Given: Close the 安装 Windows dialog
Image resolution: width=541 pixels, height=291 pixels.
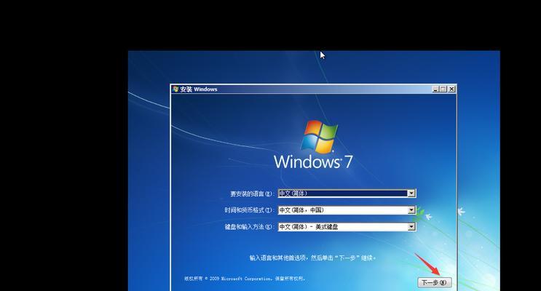Looking at the screenshot, I should point(451,89).
